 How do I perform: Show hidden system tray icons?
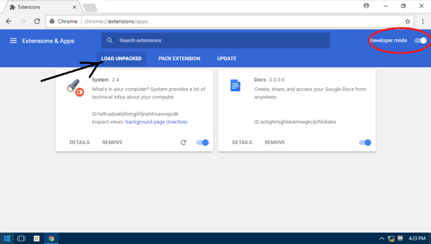coord(382,238)
